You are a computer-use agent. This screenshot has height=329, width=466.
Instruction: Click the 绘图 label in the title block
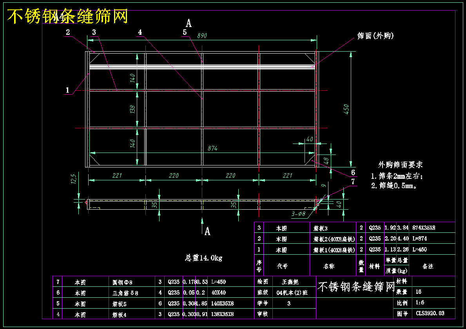click(x=263, y=282)
